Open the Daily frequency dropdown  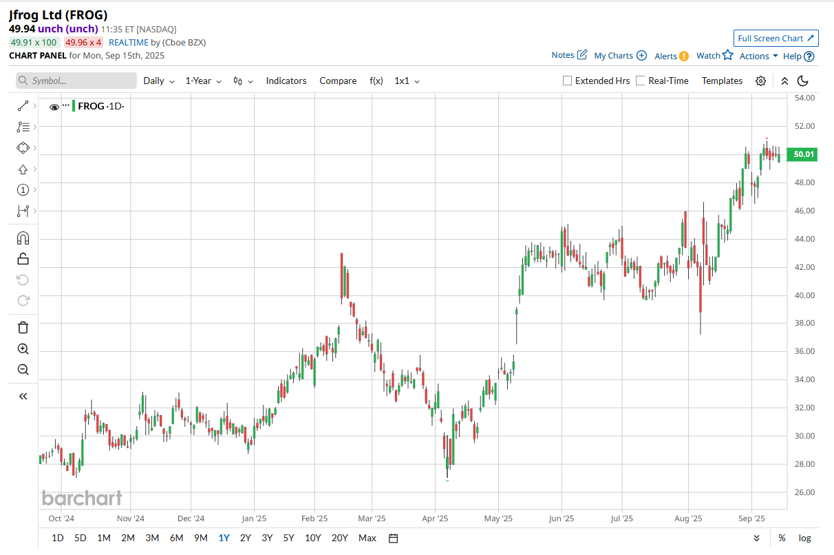(x=159, y=81)
